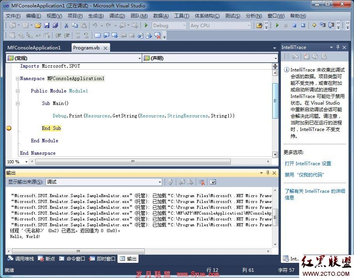Click the Continue green play button in debug toolbar

tap(277, 25)
